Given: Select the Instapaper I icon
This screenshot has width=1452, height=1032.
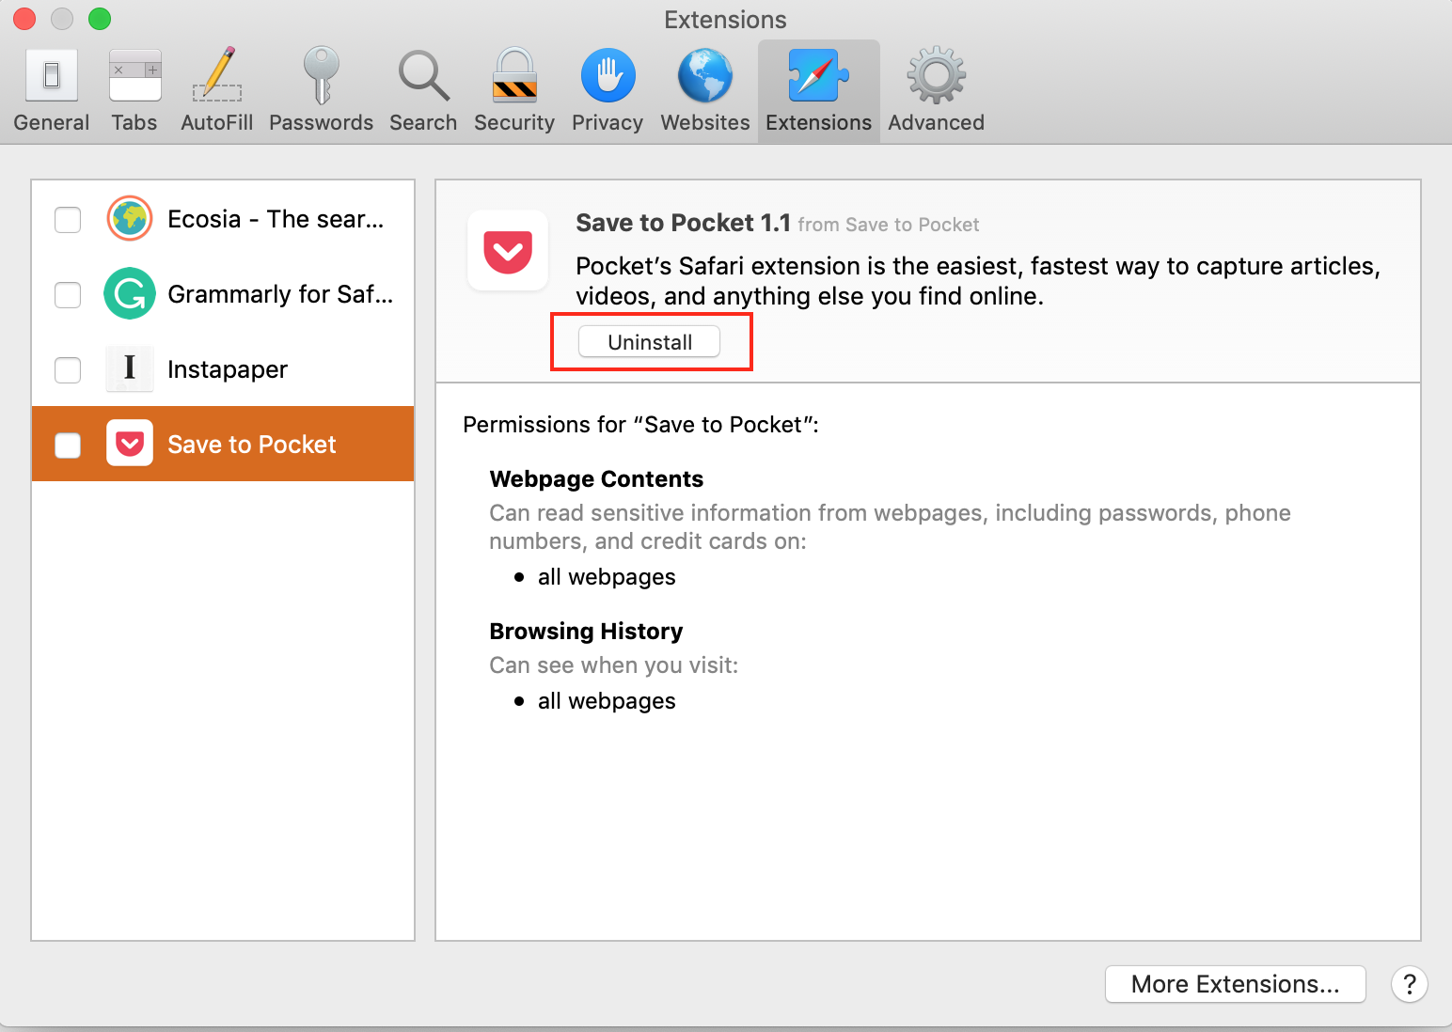Looking at the screenshot, I should [130, 368].
